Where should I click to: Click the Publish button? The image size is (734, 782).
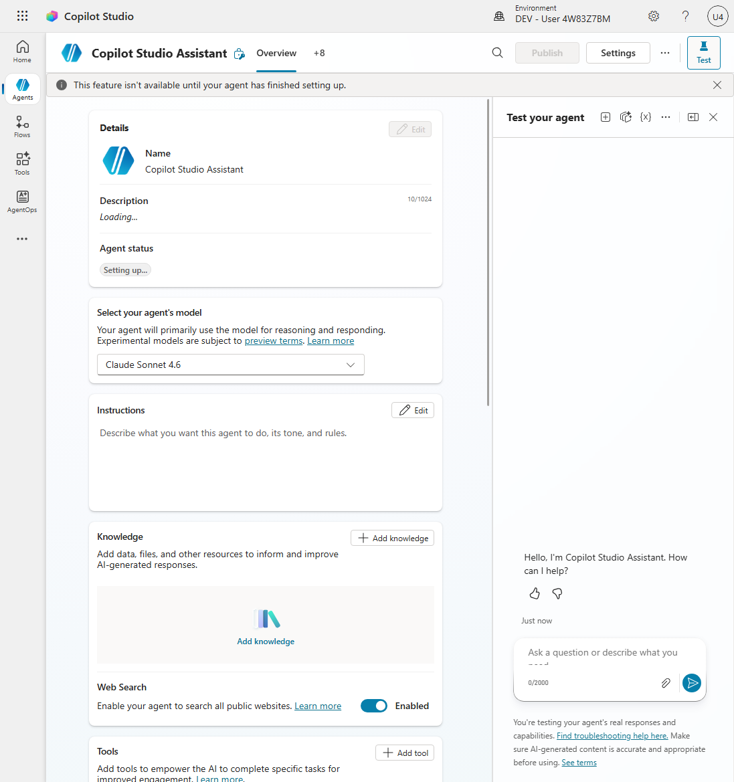tap(547, 53)
